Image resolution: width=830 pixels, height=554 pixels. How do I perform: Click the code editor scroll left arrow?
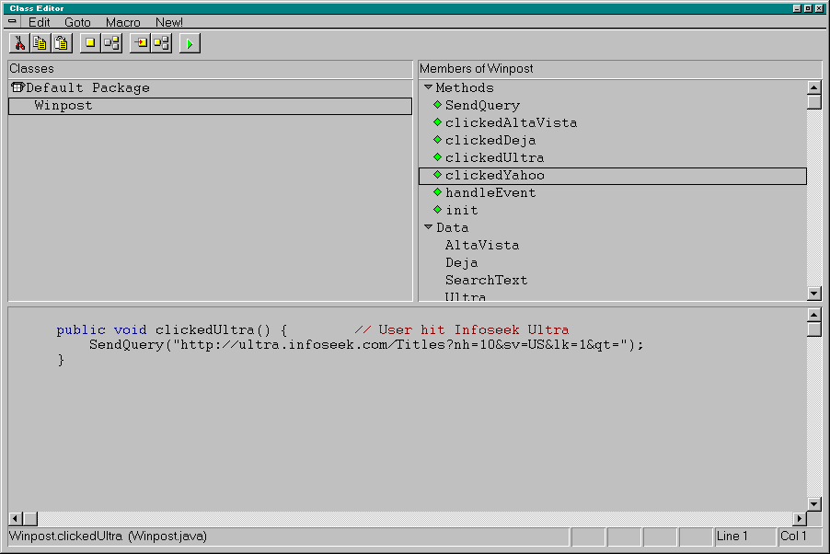click(16, 518)
